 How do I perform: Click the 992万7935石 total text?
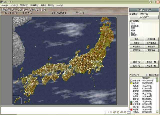point(59,13)
